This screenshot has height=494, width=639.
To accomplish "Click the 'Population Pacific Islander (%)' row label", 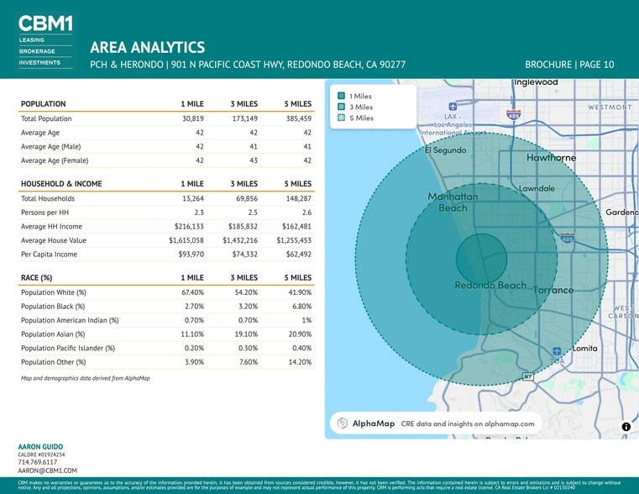I will 68,348.
